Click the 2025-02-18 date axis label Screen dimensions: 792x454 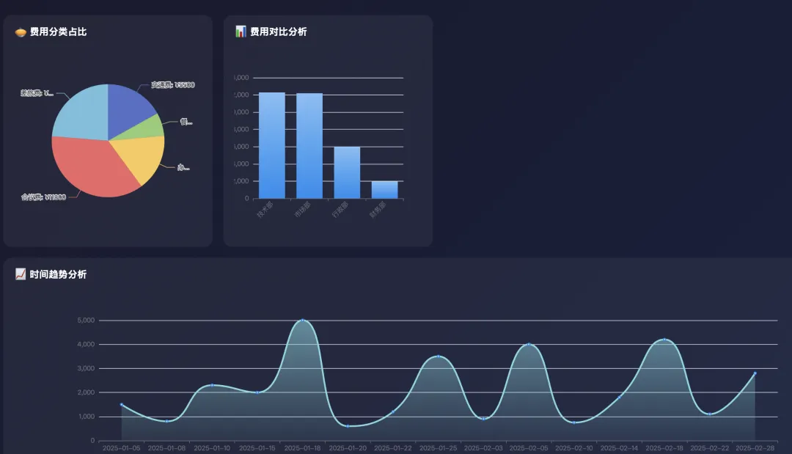(664, 448)
